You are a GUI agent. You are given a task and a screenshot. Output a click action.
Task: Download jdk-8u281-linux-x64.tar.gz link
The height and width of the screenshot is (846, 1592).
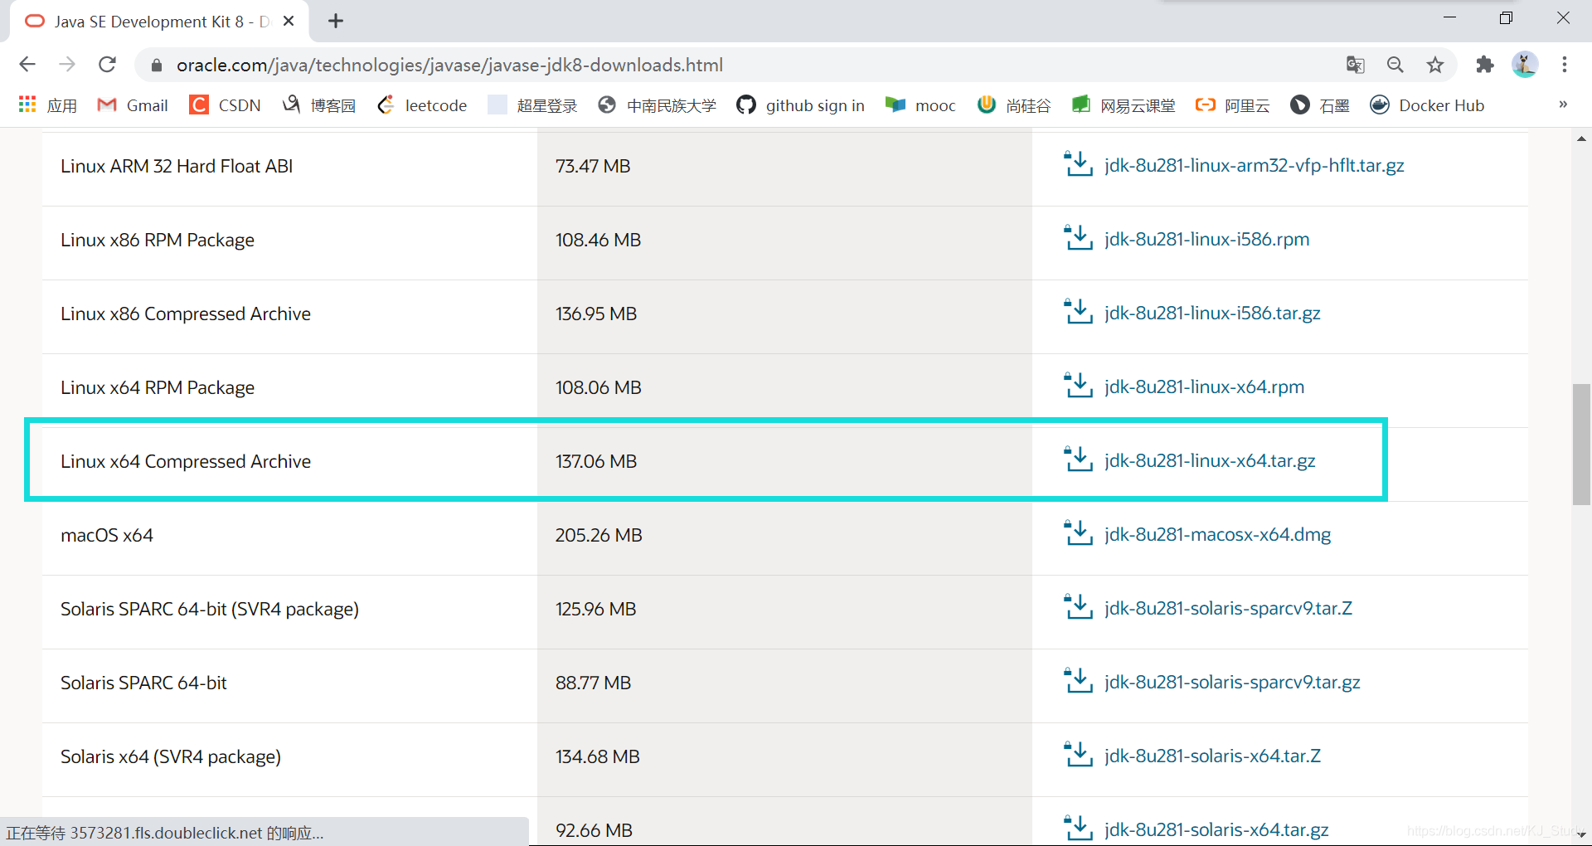(1210, 460)
